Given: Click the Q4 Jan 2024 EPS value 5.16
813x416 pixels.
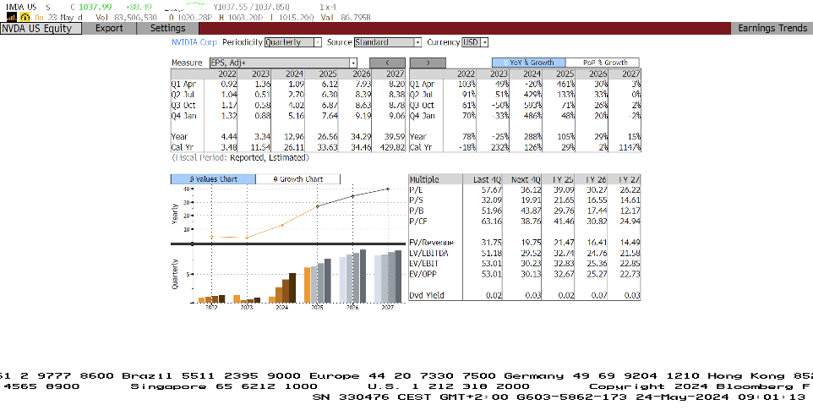Looking at the screenshot, I should click(296, 116).
